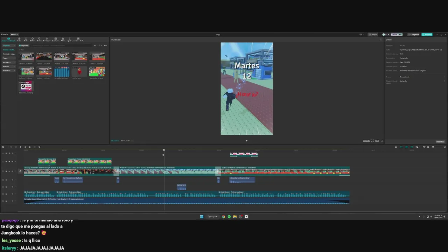Lock the Dandadan music track
This screenshot has width=448, height=252.
click(6, 201)
